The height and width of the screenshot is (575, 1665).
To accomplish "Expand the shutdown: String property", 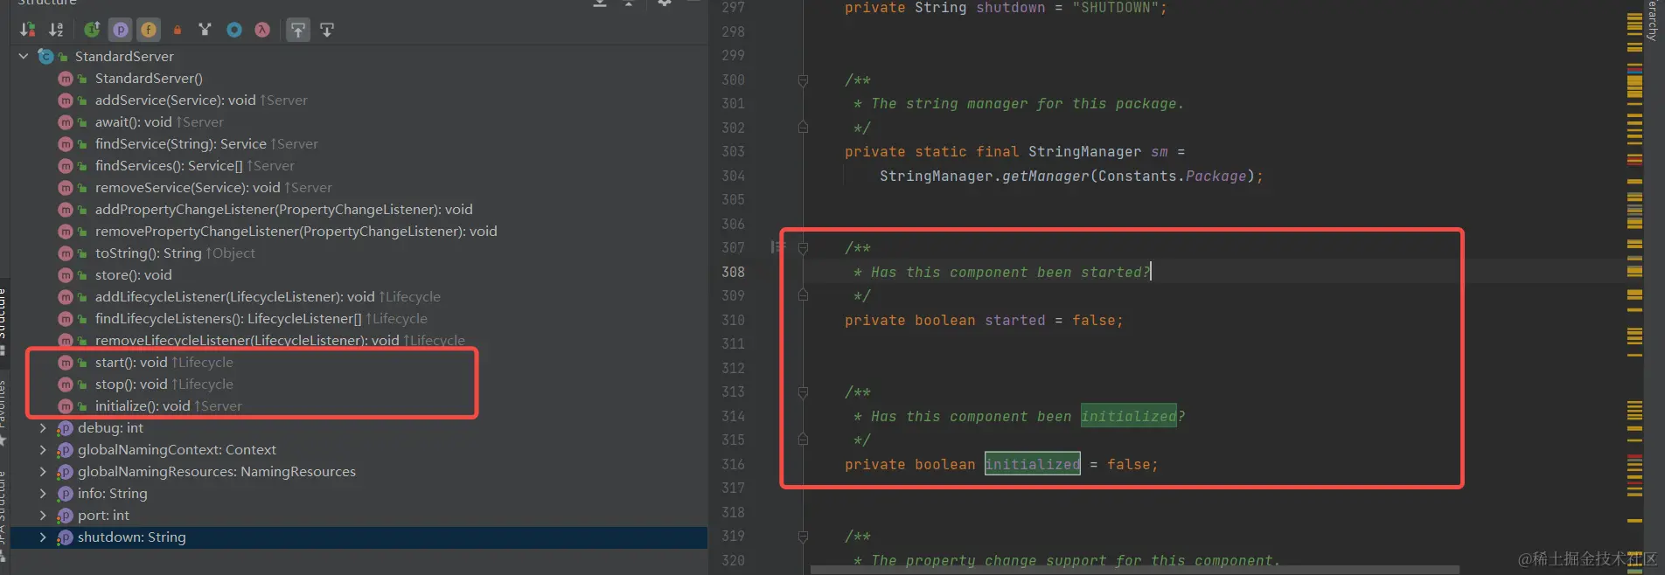I will coord(43,537).
